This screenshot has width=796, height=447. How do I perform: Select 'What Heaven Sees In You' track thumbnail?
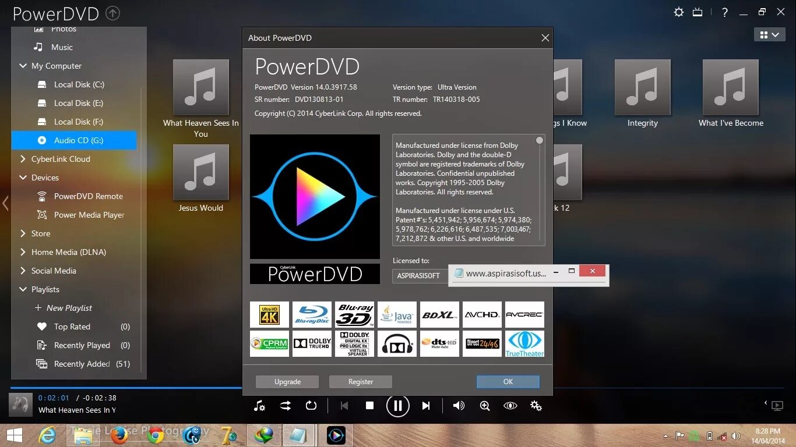(x=200, y=87)
